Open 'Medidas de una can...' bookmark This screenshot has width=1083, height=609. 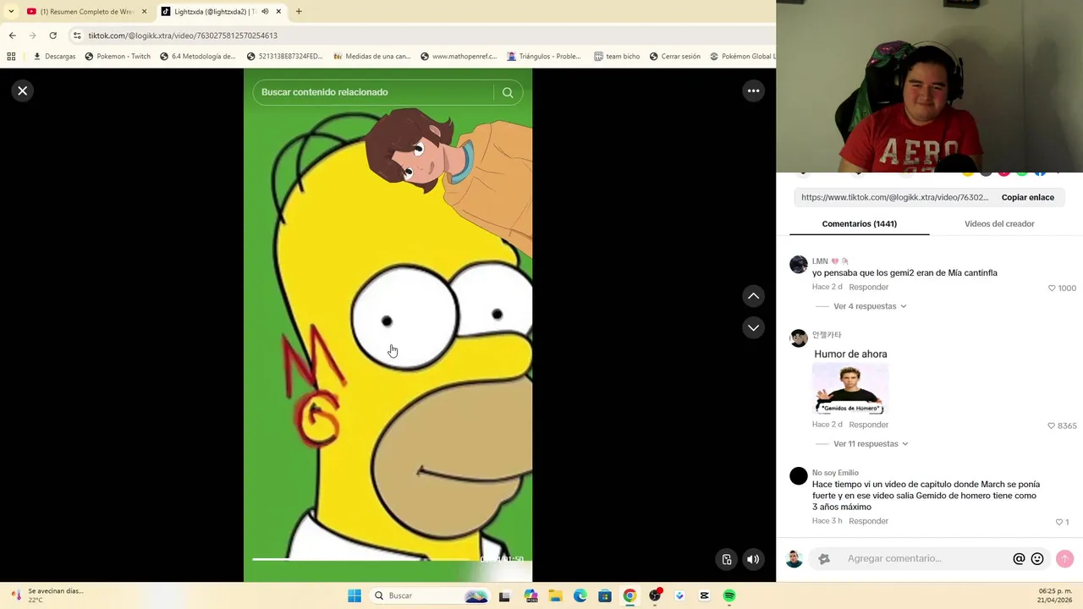372,57
